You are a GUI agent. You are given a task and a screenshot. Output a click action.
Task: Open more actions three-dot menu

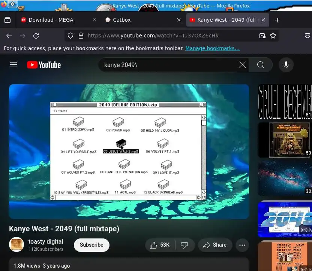[x=242, y=245]
